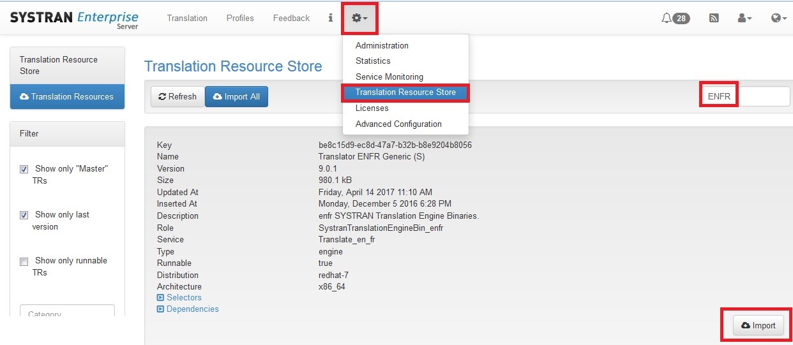
Task: Toggle Show only last version checkbox
Action: point(24,215)
